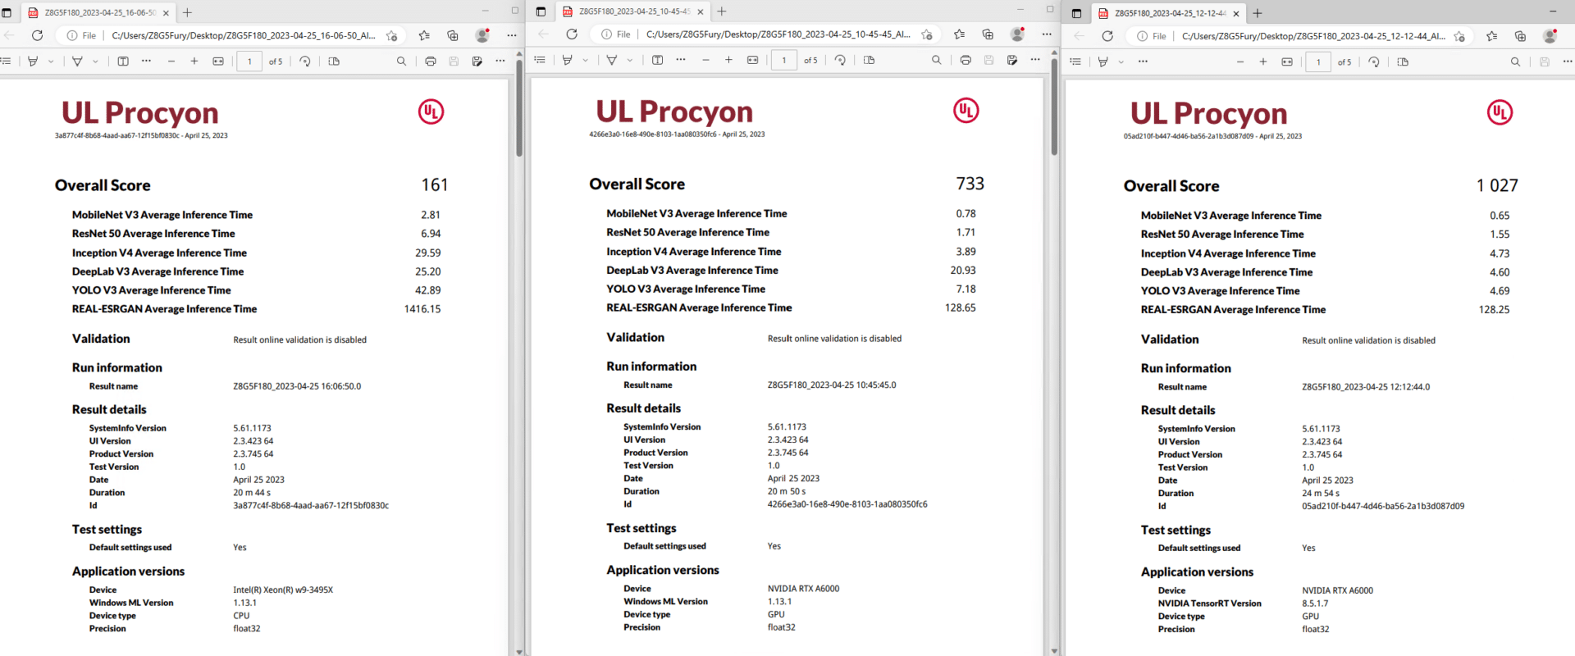Search the PDF in right window
The width and height of the screenshot is (1575, 656).
pos(1515,62)
